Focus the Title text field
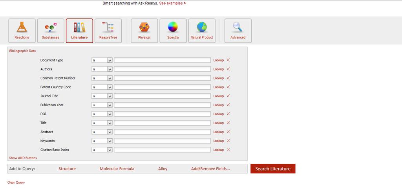402x188 pixels. click(x=162, y=123)
